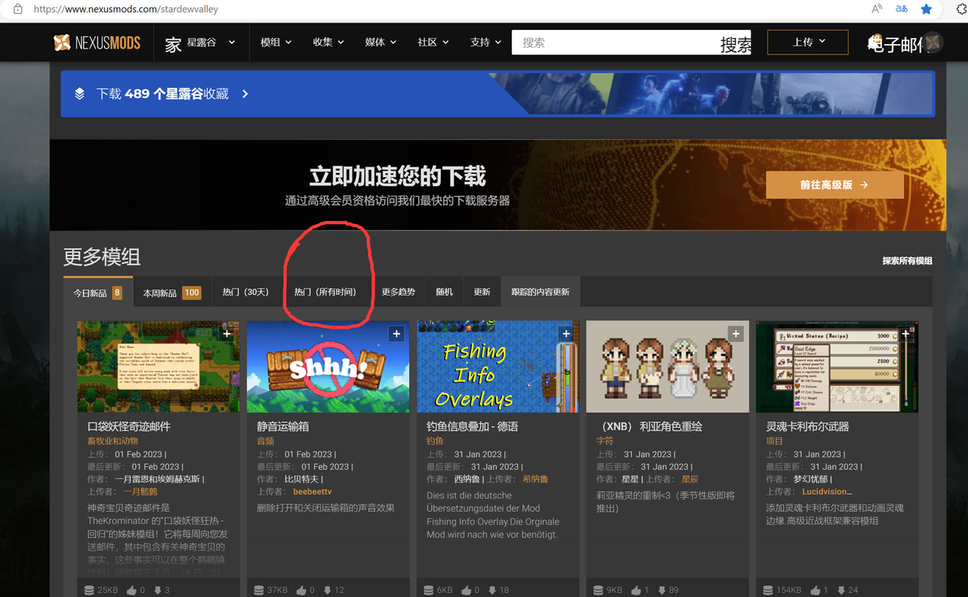Open the Fishing Info Overlays thumbnail
Image resolution: width=968 pixels, height=597 pixels.
tap(498, 366)
